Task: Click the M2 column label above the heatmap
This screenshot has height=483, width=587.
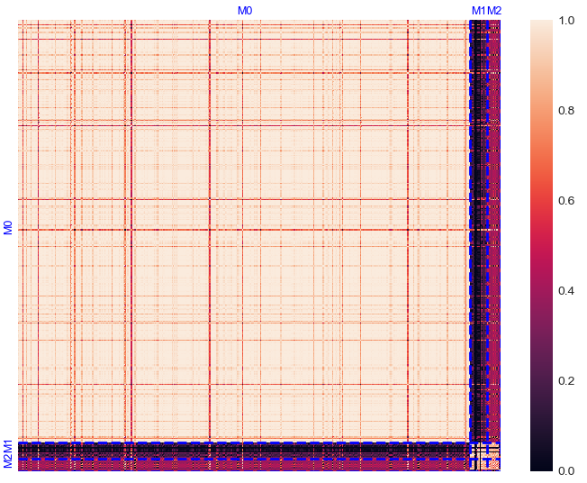Action: pos(494,11)
